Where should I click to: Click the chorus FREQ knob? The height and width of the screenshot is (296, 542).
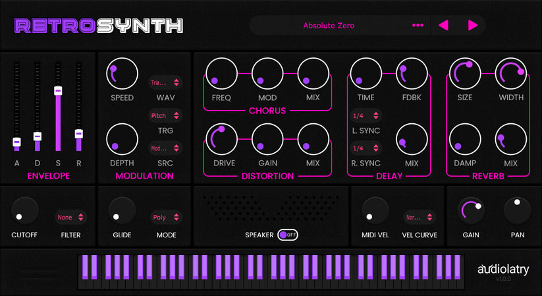tap(221, 74)
